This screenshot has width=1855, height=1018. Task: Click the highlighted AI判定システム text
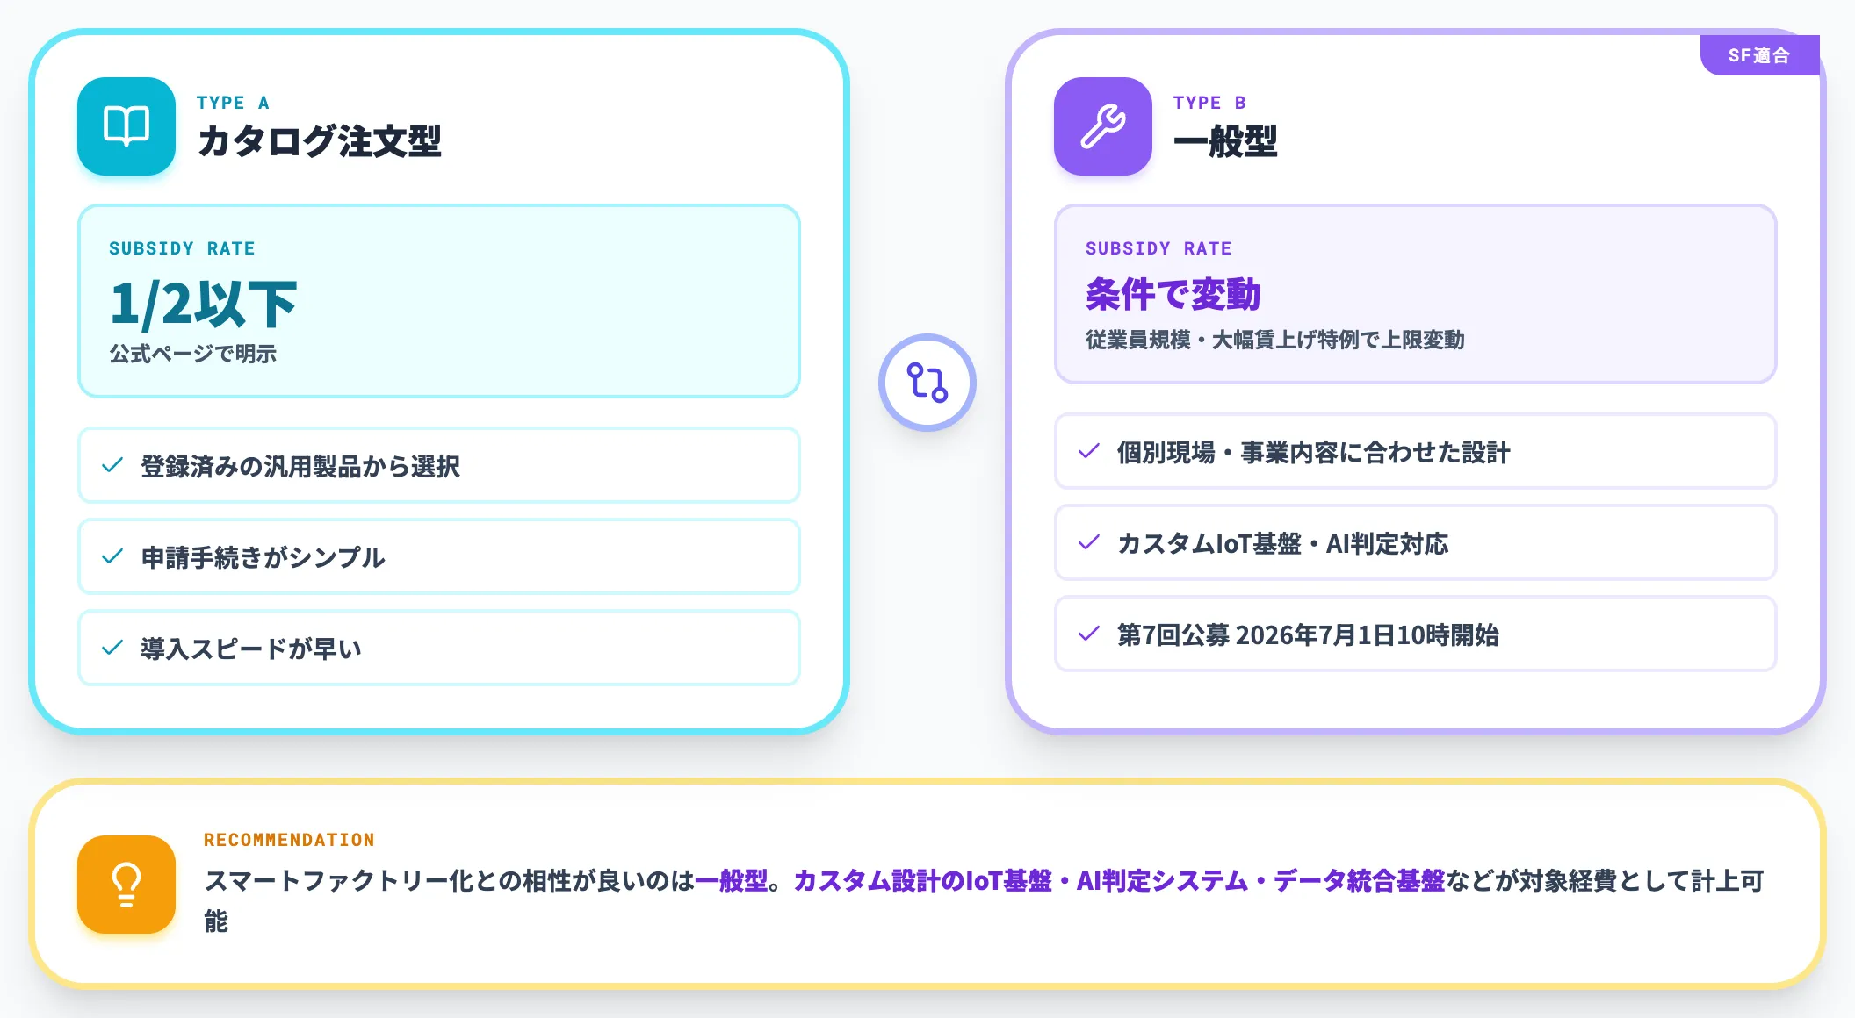point(1162,880)
